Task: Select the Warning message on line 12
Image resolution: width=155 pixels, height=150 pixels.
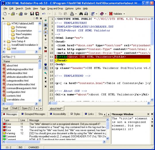Action: pos(54,133)
